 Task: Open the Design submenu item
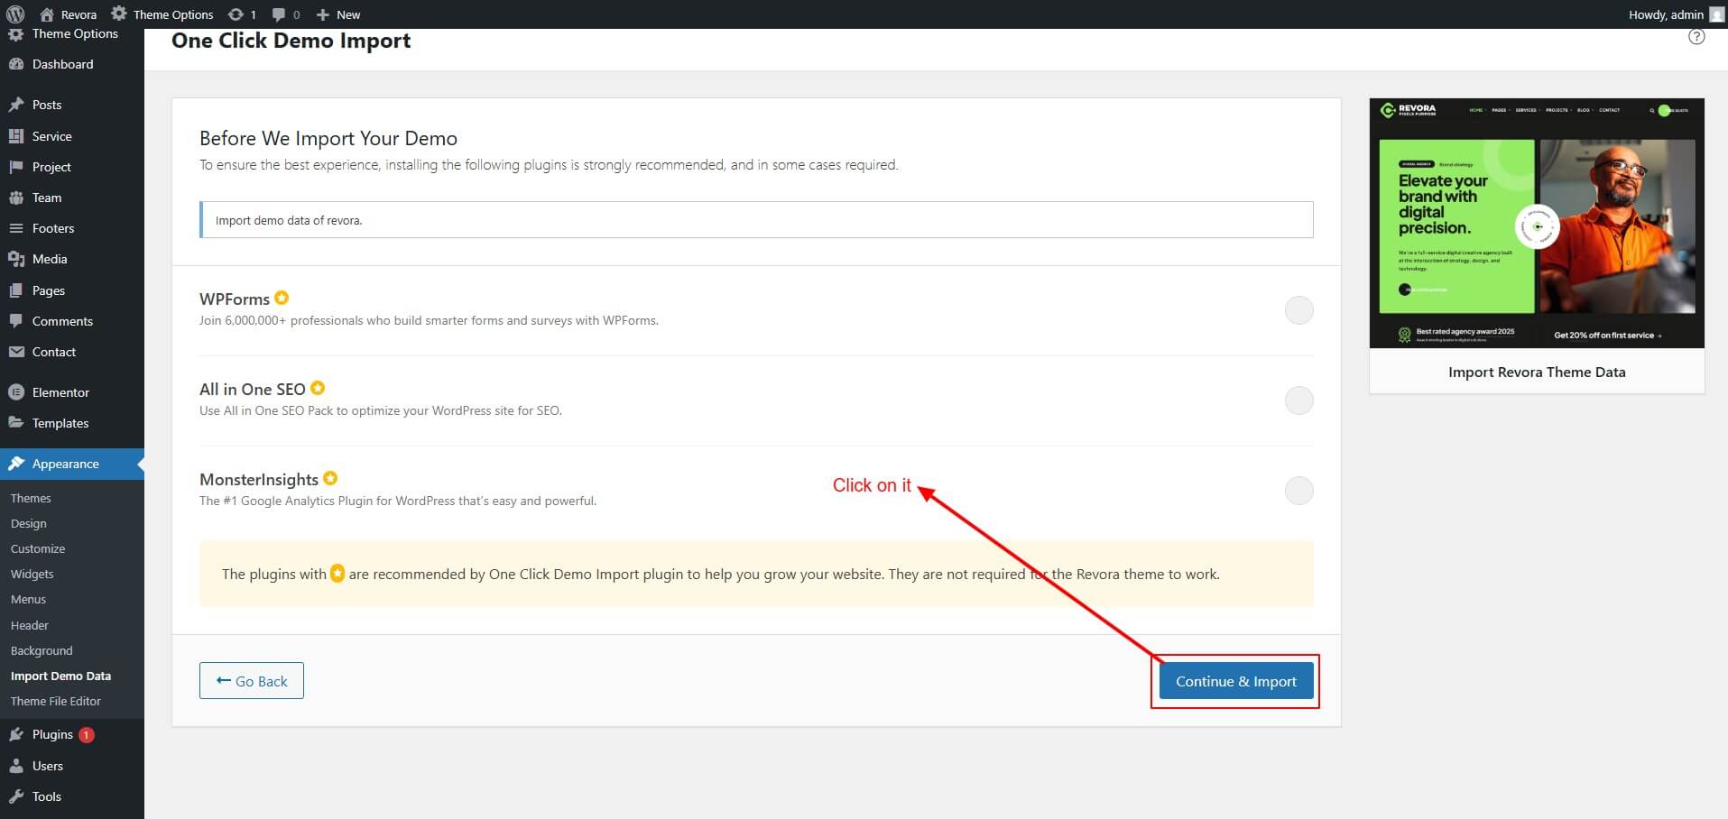point(29,523)
